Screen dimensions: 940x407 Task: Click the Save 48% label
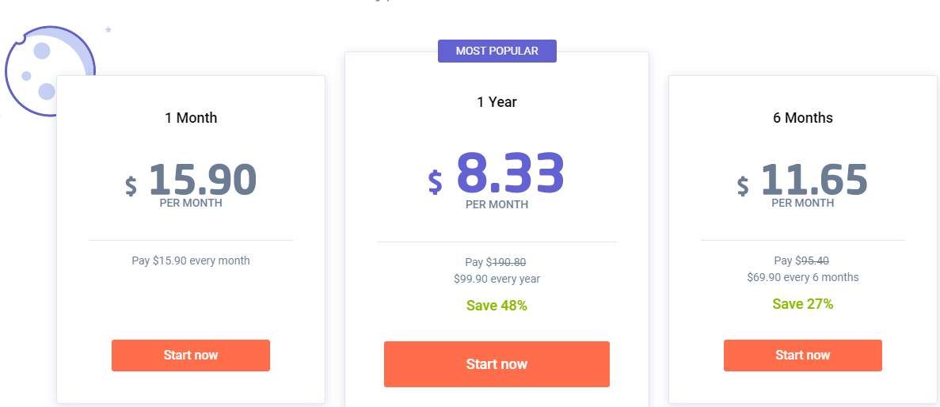(497, 306)
